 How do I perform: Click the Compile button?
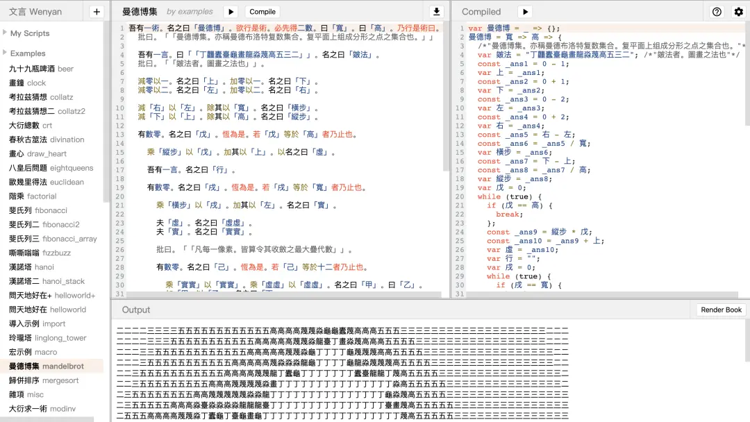click(262, 12)
